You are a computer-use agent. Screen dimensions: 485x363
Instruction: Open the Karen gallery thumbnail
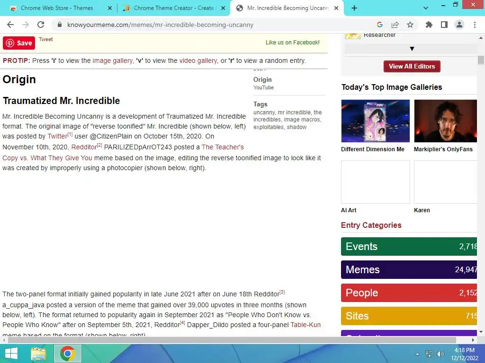(445, 182)
